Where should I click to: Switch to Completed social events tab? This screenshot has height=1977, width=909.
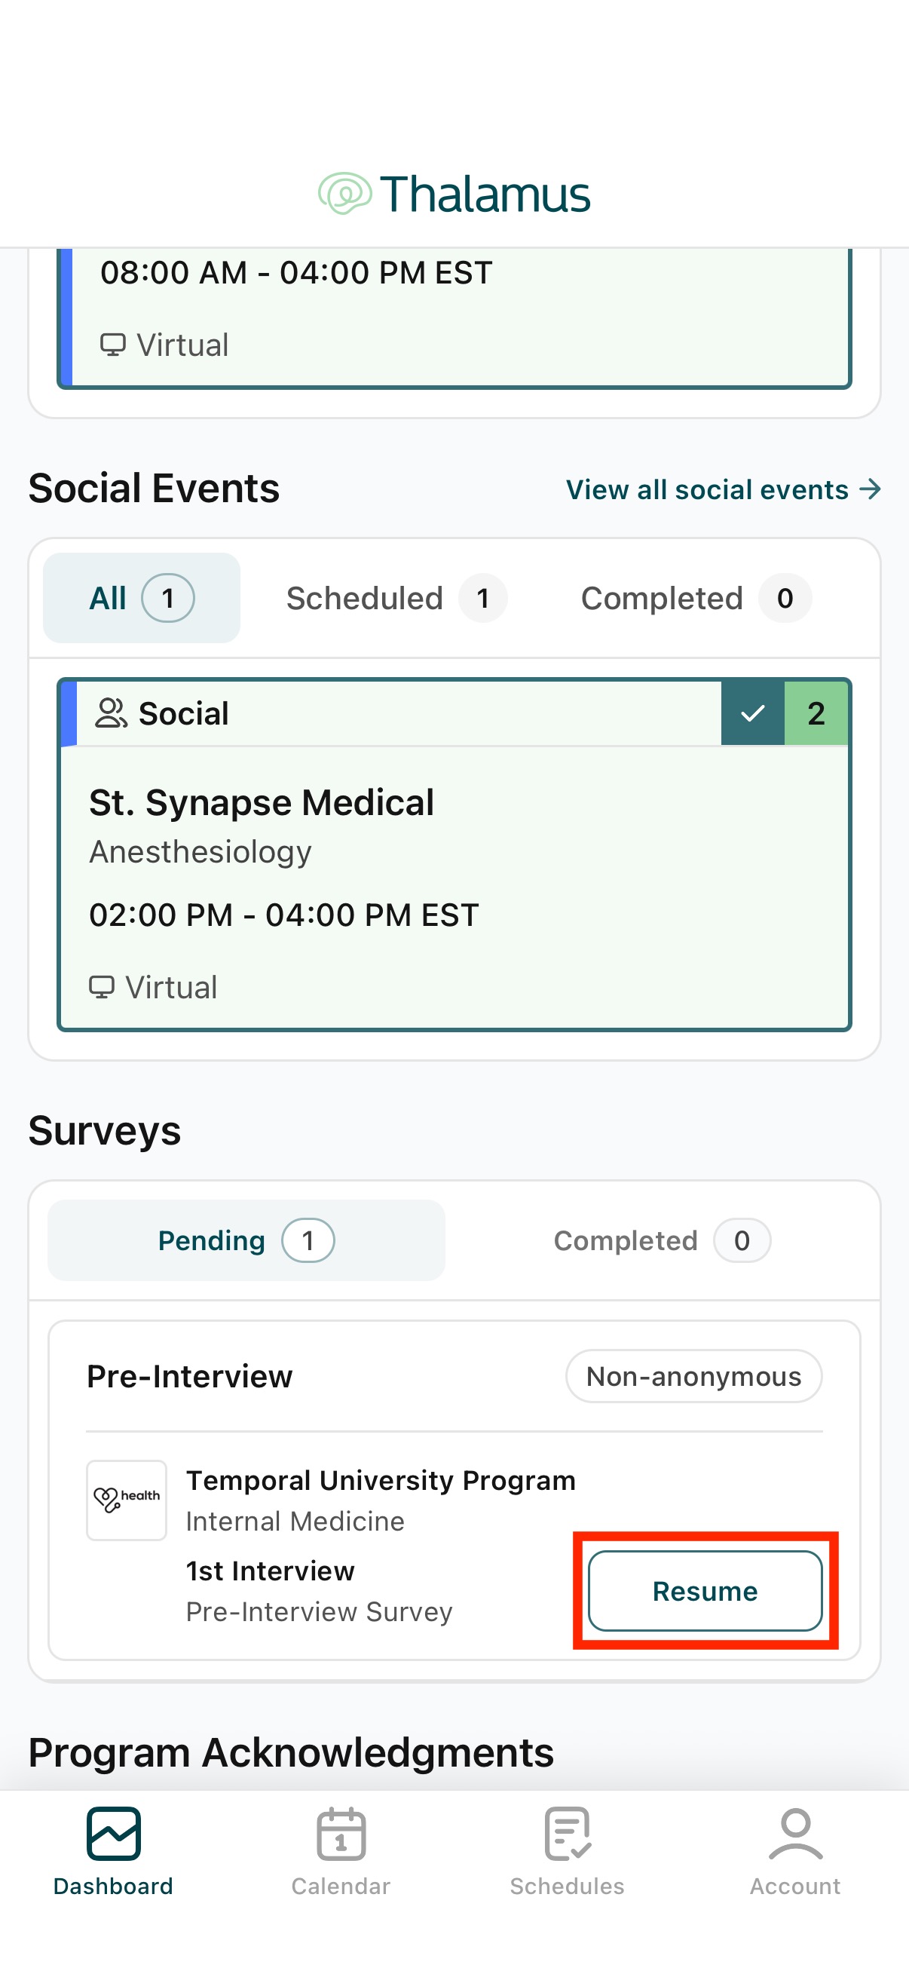pos(696,598)
